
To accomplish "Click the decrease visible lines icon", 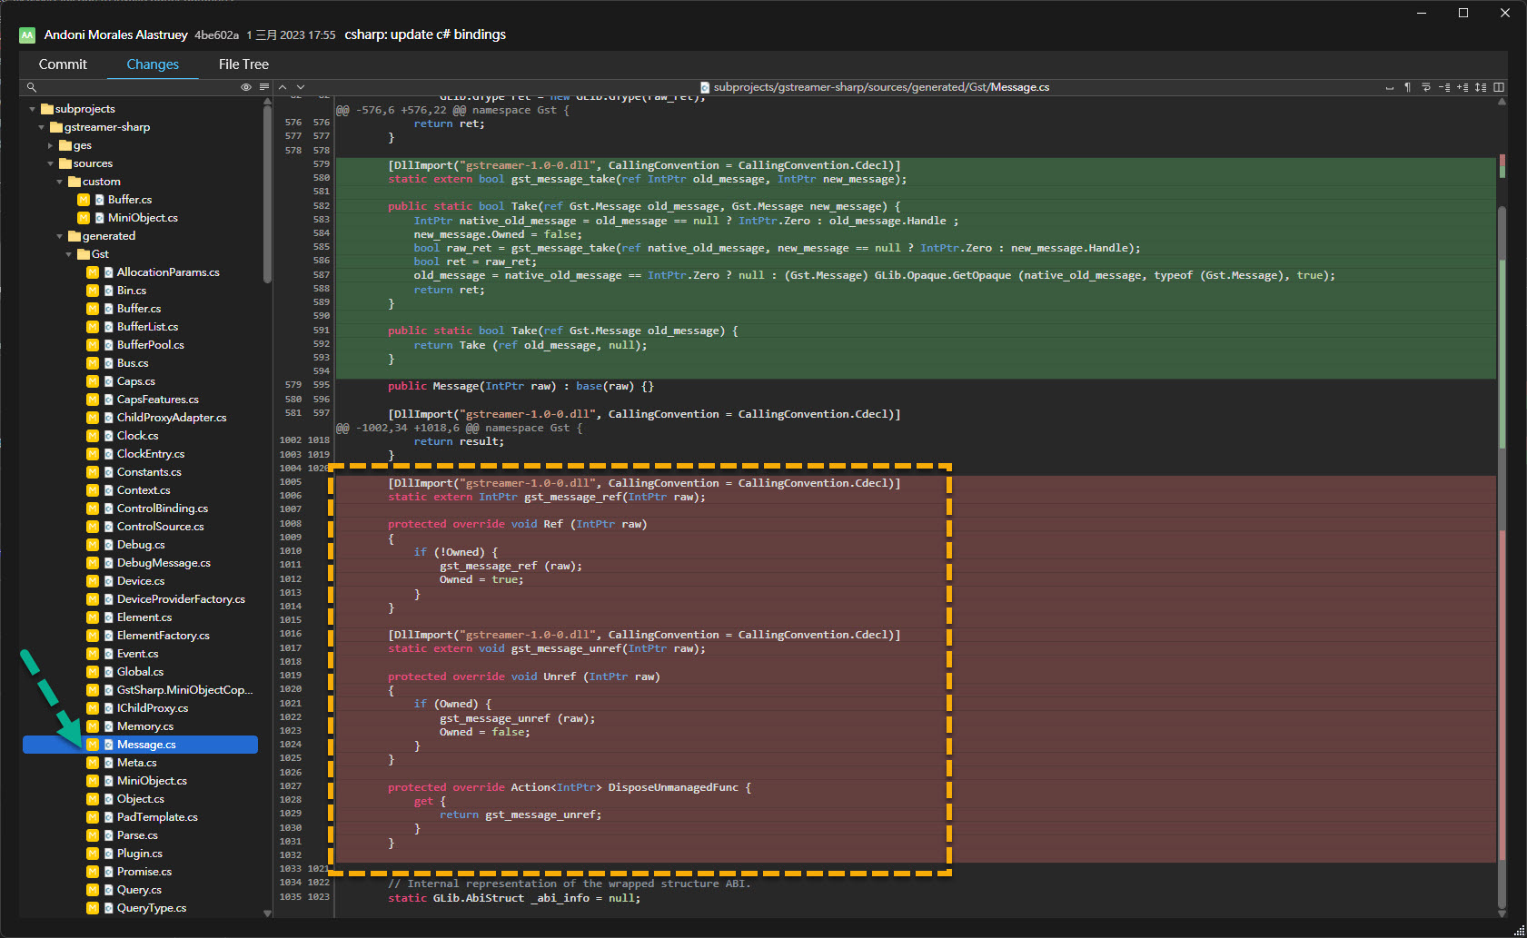I will click(1444, 87).
